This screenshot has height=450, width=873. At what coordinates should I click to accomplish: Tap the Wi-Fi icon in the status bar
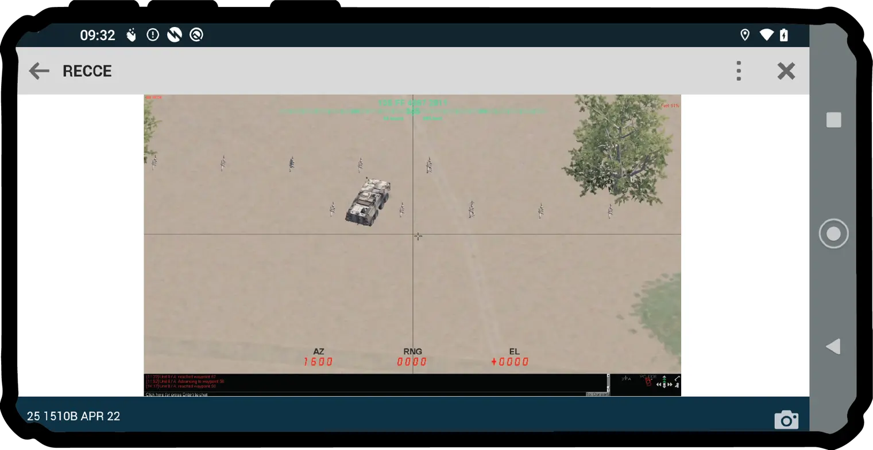point(766,35)
